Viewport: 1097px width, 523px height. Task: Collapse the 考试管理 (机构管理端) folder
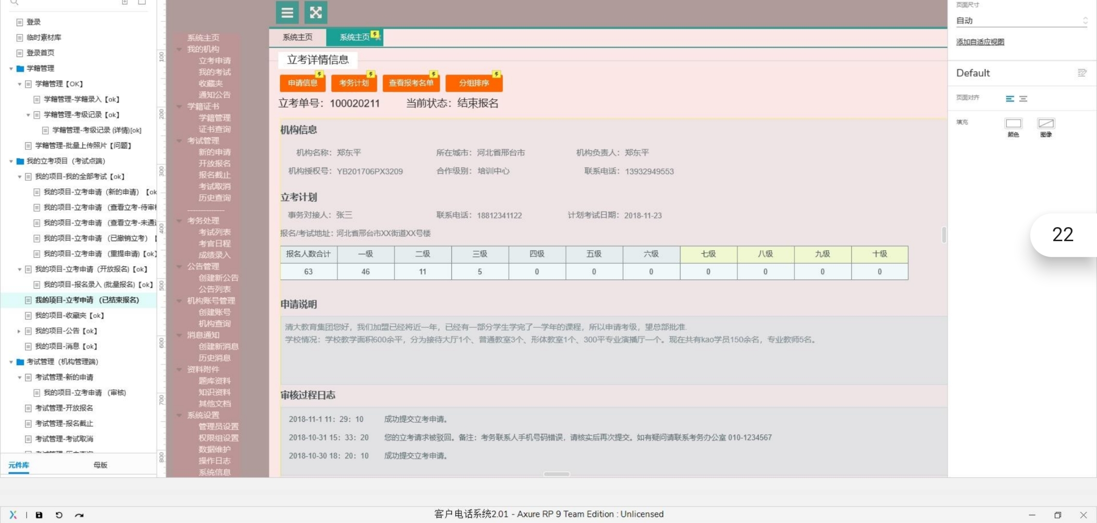click(x=11, y=362)
